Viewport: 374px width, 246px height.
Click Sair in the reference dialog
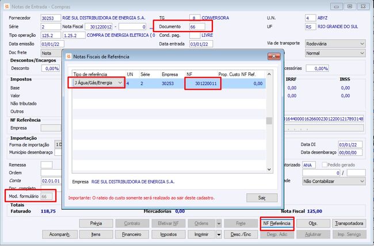pos(262,198)
